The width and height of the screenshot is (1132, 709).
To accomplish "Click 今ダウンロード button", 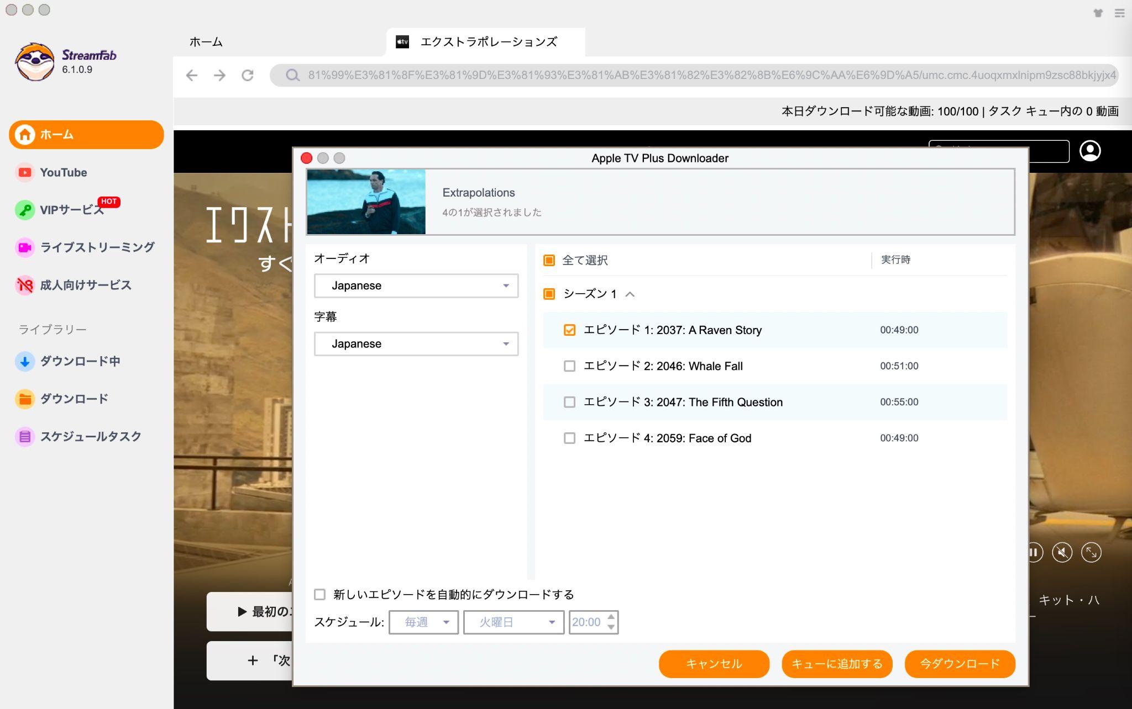I will 960,664.
